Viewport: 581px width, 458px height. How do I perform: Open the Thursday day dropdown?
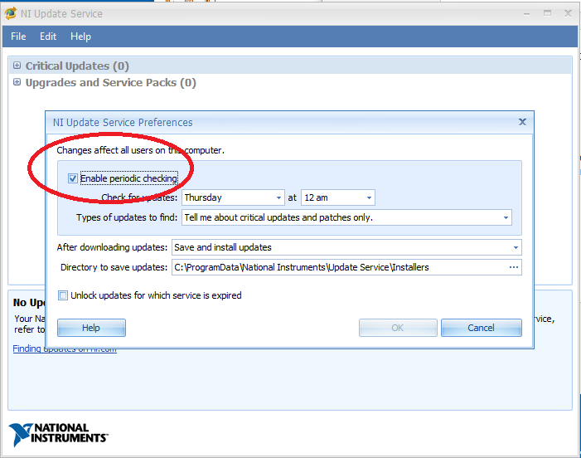[233, 197]
